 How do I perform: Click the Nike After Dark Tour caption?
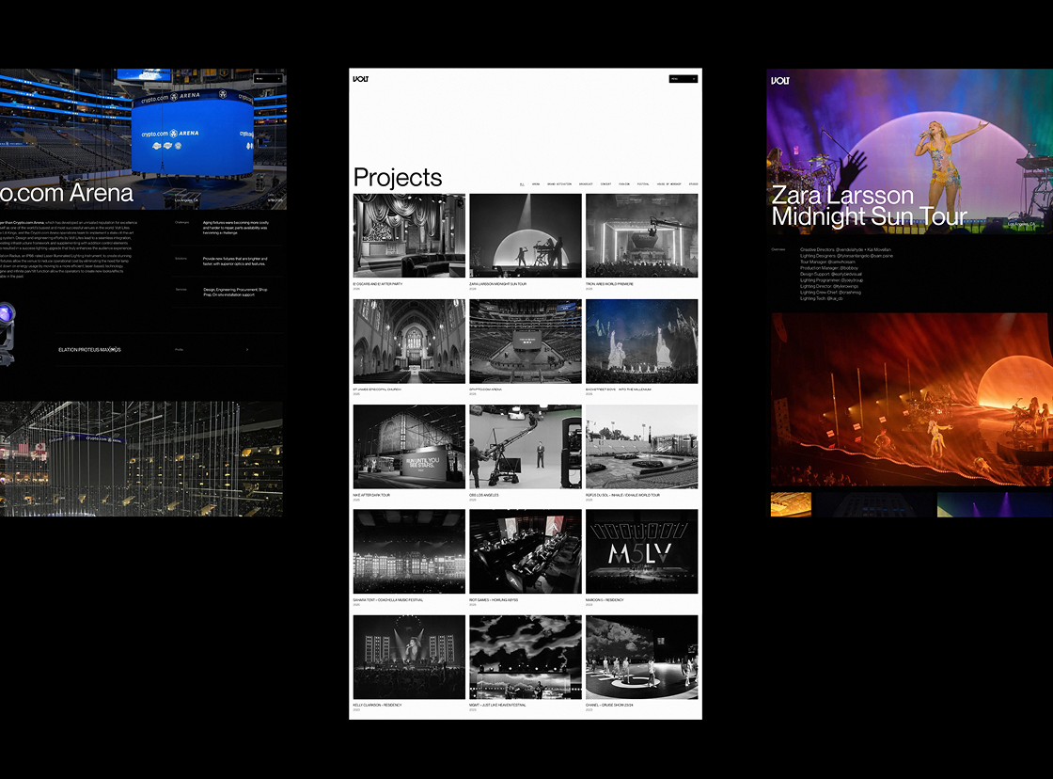click(x=371, y=495)
